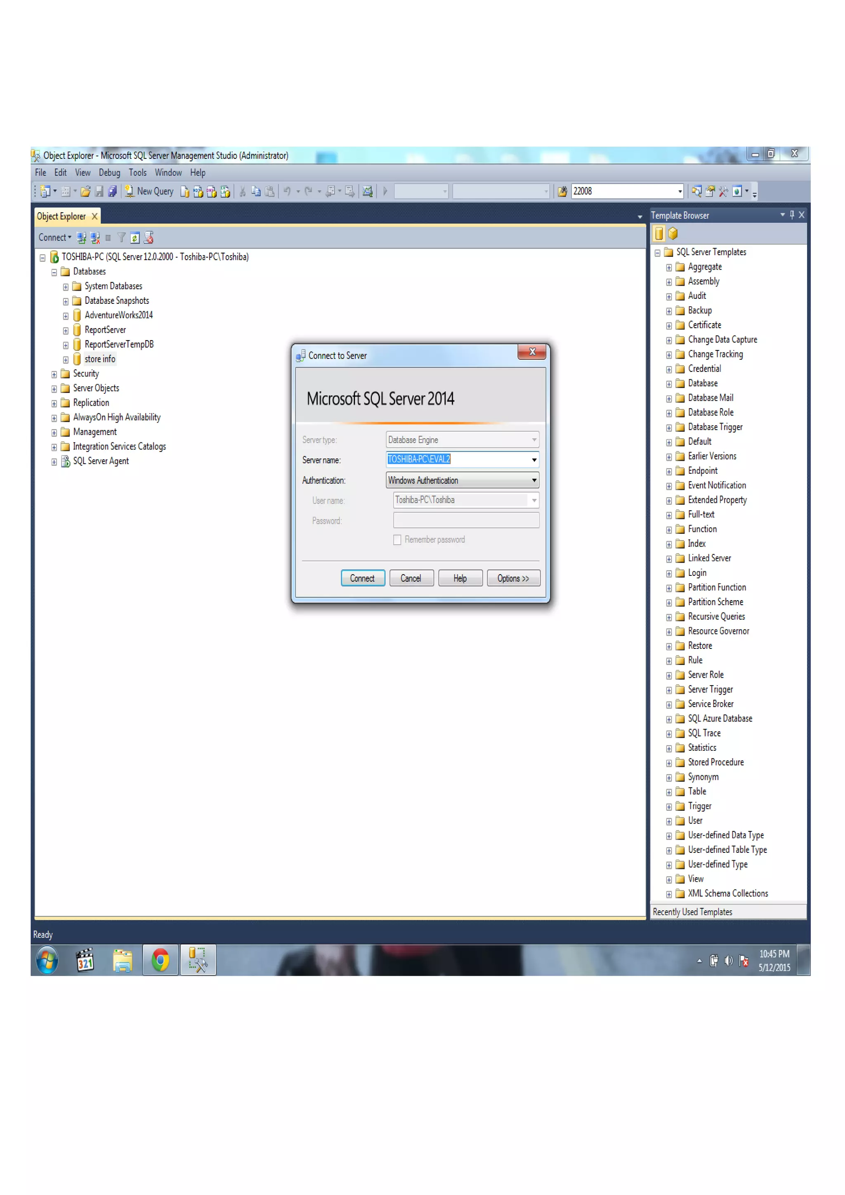Viewport: 845px width, 1195px height.
Task: Click the Filter funnel icon in Object Explorer
Action: point(121,238)
